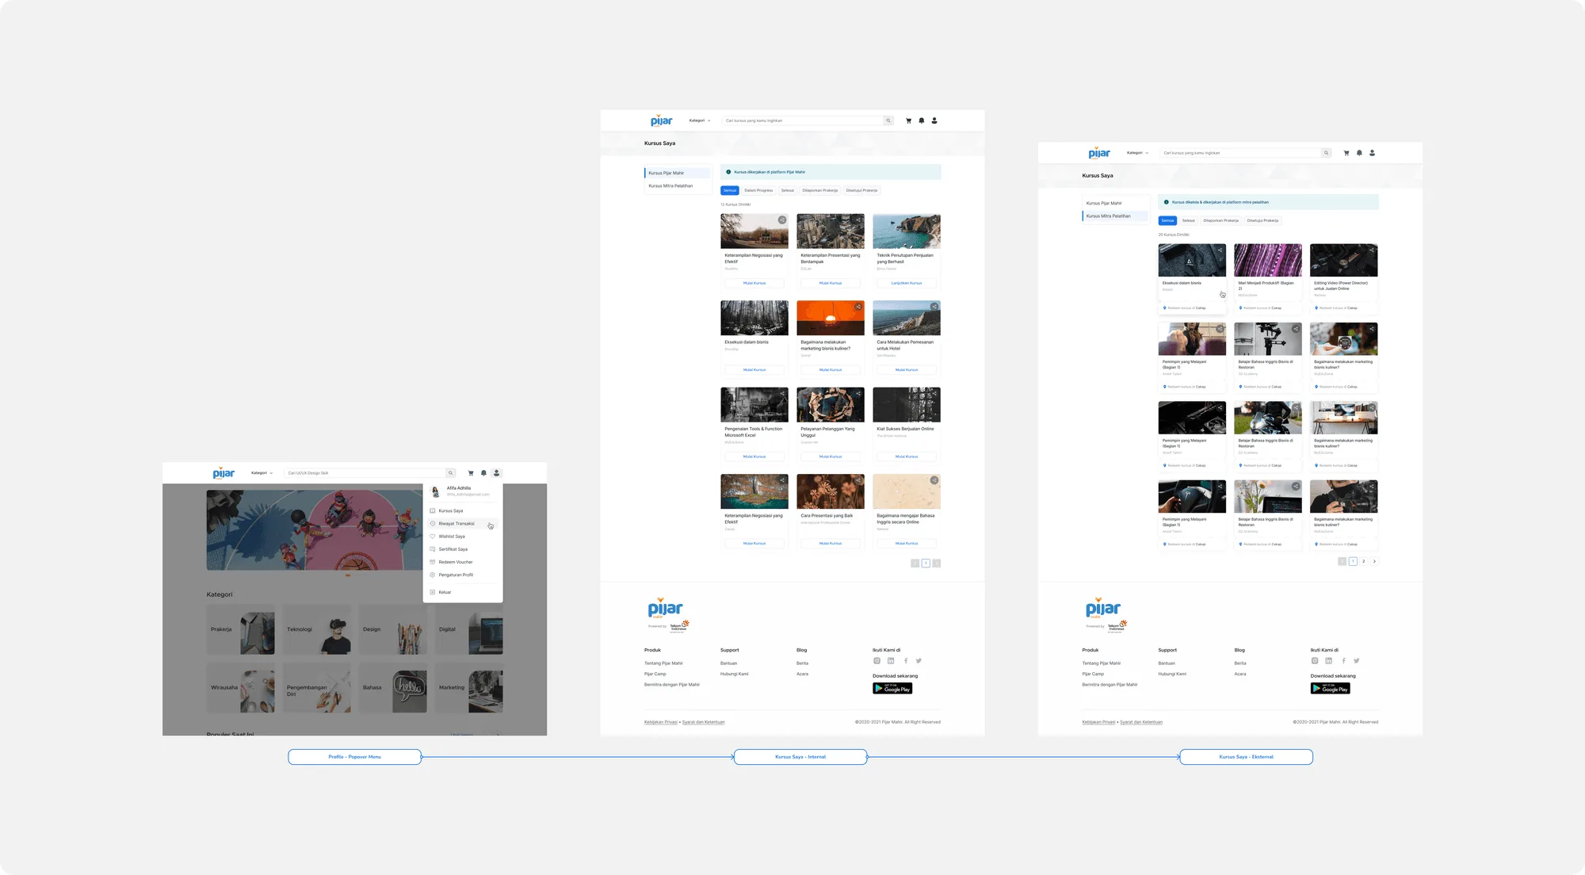Open the cart icon beside the 'Cari UI/UX Design Skill' search

tap(471, 473)
